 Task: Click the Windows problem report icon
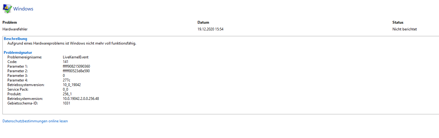[x=7, y=9]
